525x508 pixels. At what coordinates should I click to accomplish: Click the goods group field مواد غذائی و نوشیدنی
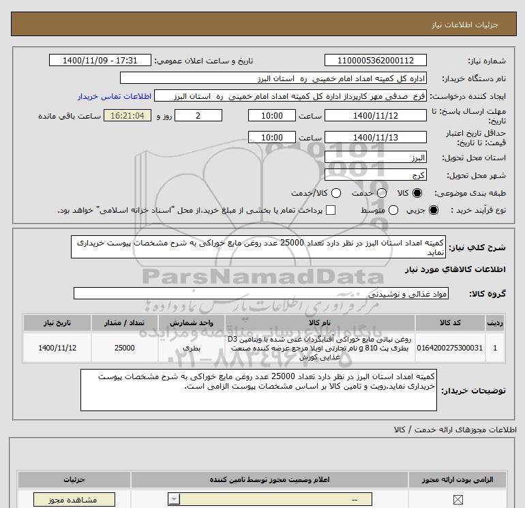pyautogui.click(x=261, y=293)
